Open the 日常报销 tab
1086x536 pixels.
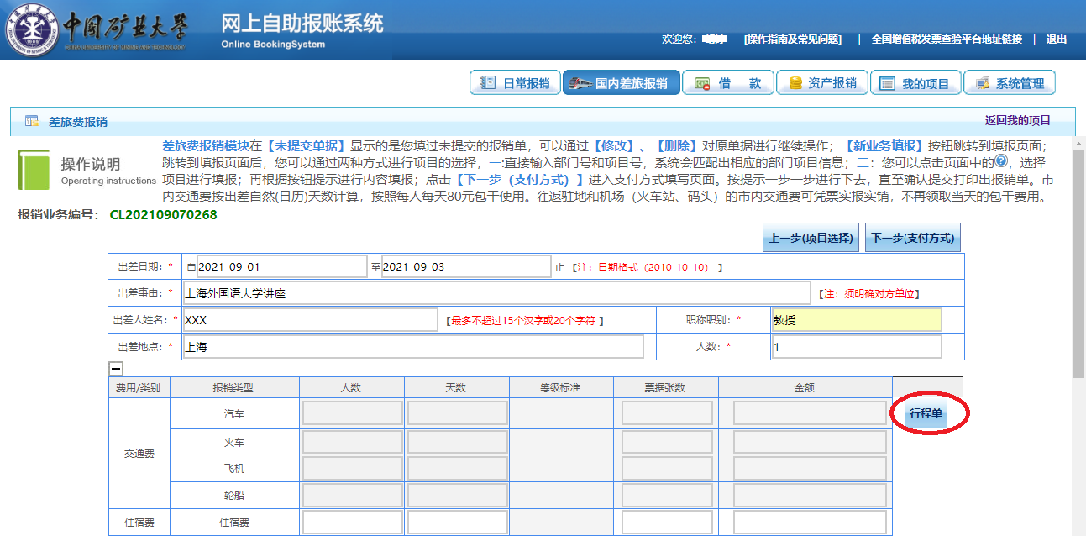pyautogui.click(x=515, y=83)
